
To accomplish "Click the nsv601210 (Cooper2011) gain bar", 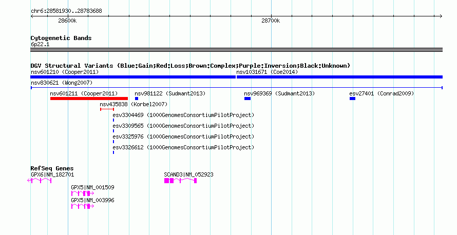I will pyautogui.click(x=133, y=77).
